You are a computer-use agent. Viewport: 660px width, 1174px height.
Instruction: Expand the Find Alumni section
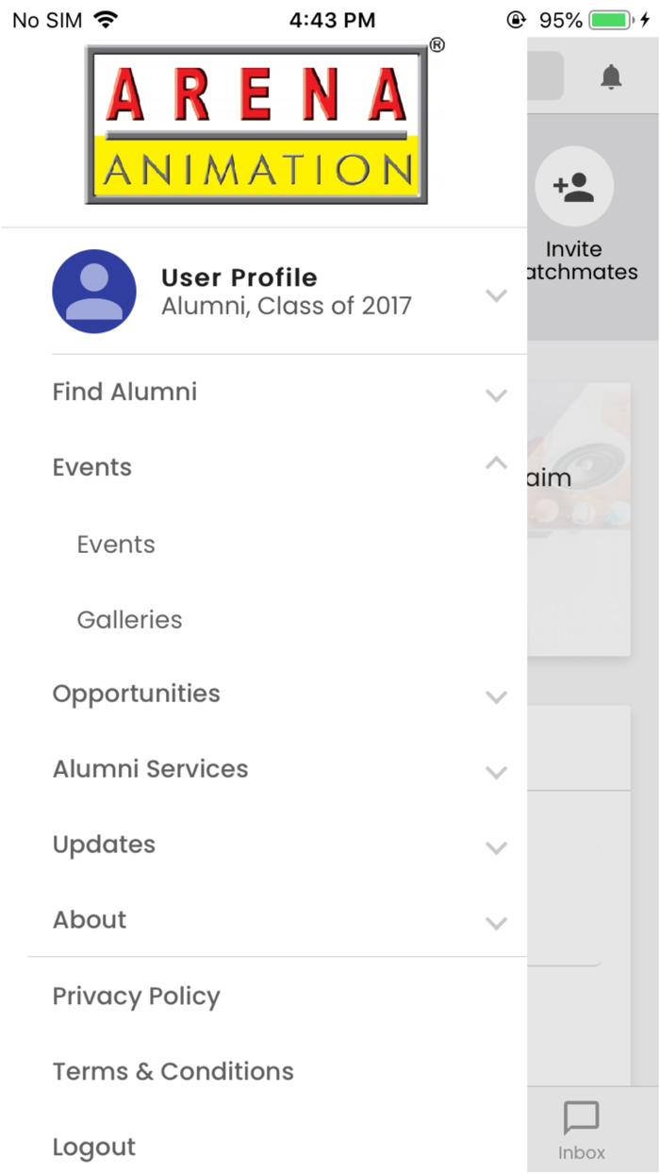(496, 395)
